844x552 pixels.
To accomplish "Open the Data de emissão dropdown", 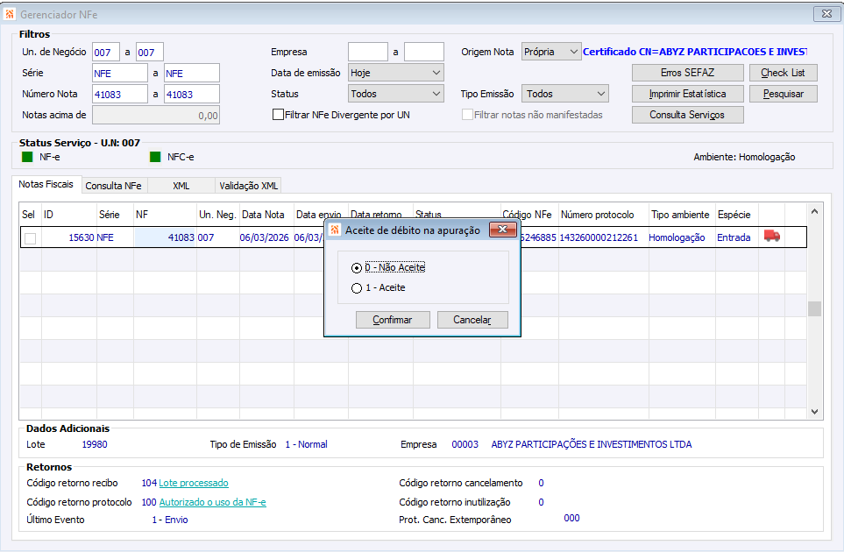I will (x=395, y=73).
